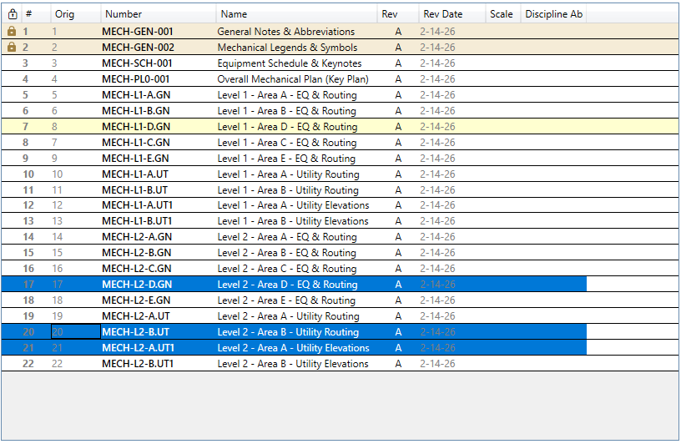The height and width of the screenshot is (444, 681).
Task: Select sheet number MECH-GEN-001
Action: tap(138, 31)
